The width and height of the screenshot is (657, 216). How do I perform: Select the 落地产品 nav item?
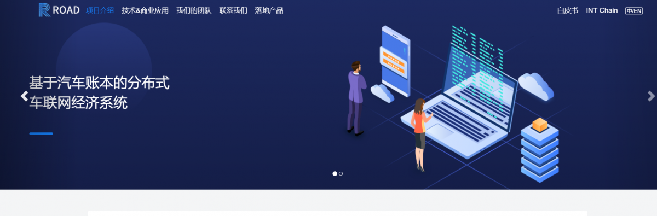pos(269,10)
